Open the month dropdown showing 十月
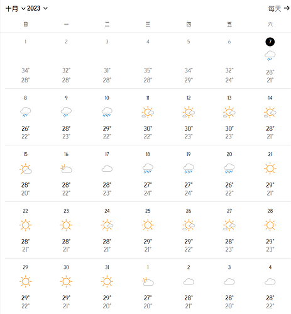 coord(15,9)
